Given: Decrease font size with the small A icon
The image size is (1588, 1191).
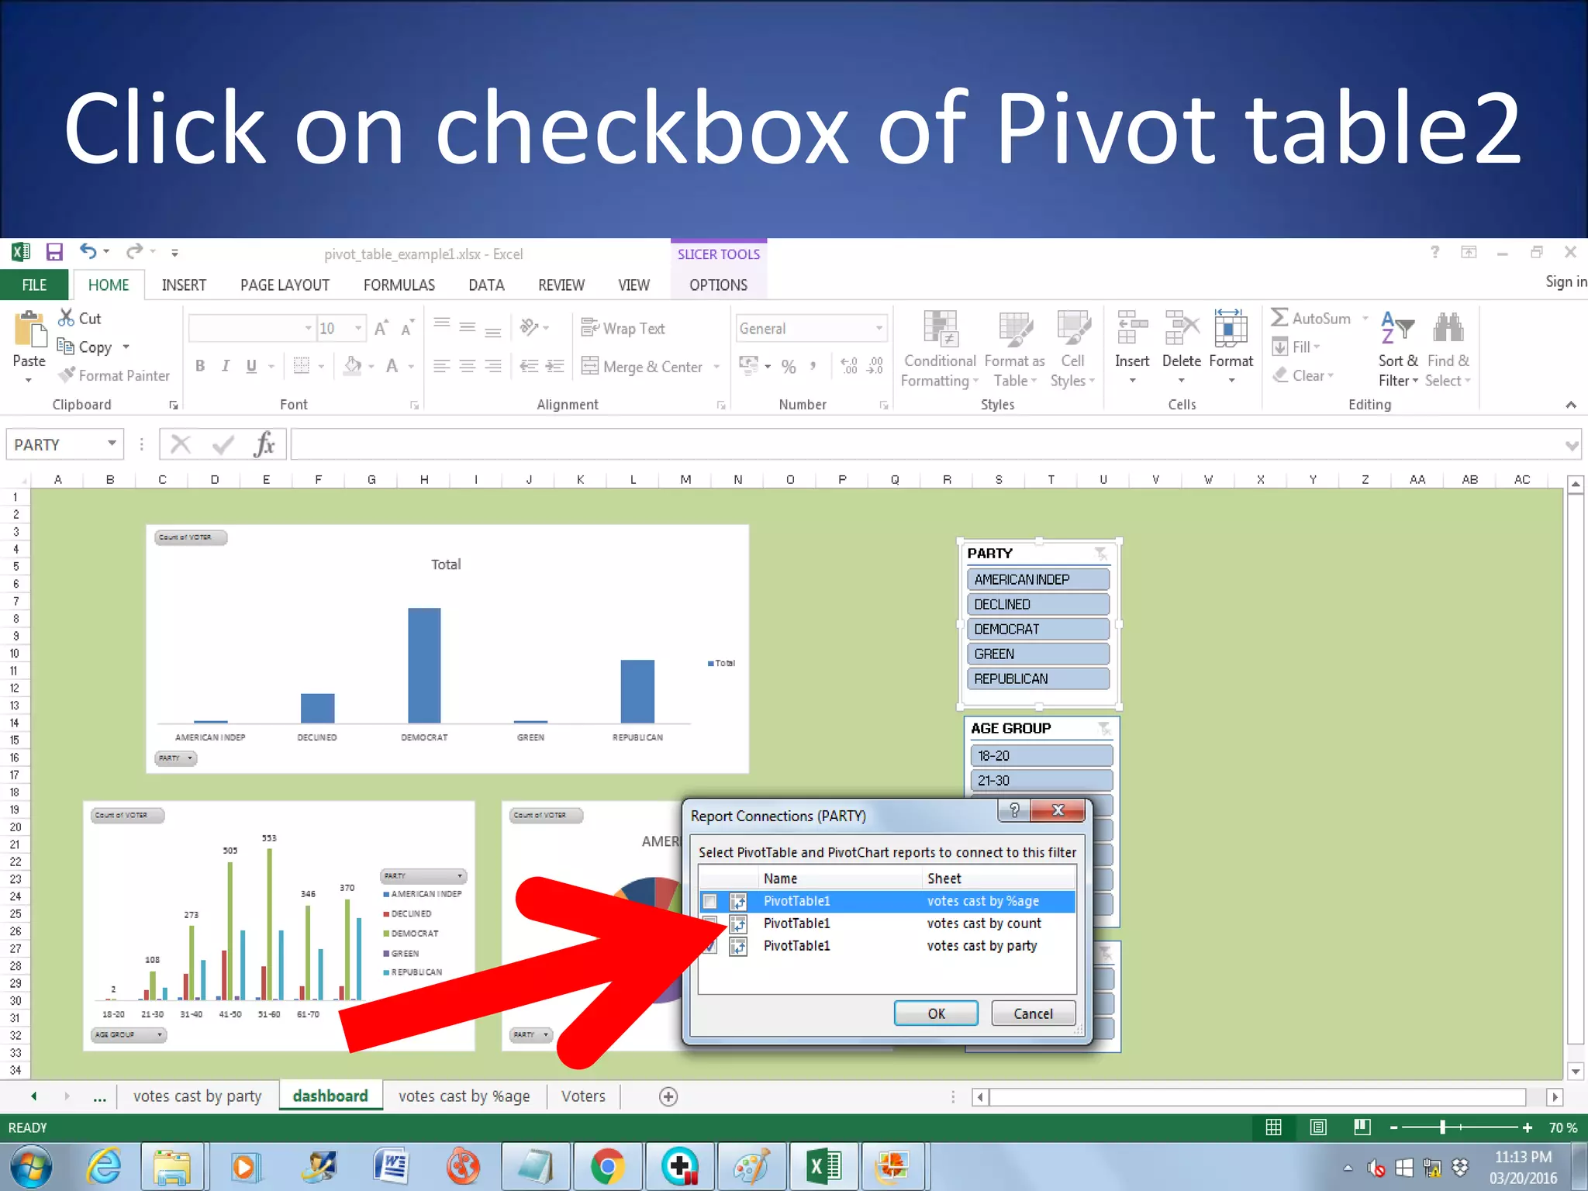Looking at the screenshot, I should click(406, 328).
